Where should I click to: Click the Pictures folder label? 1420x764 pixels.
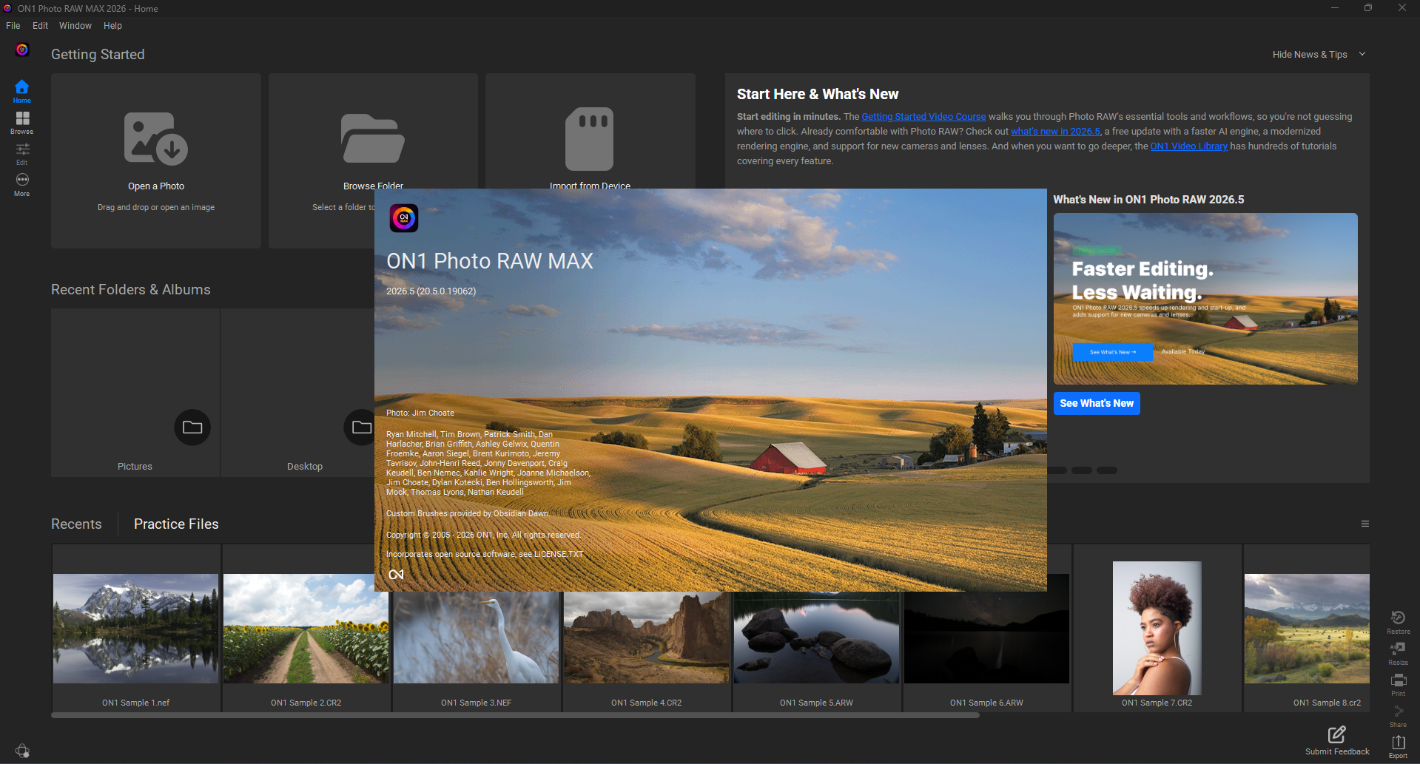[135, 467]
